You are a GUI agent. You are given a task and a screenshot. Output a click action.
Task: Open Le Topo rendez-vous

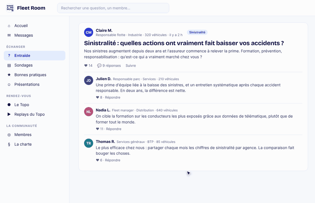(x=35, y=105)
